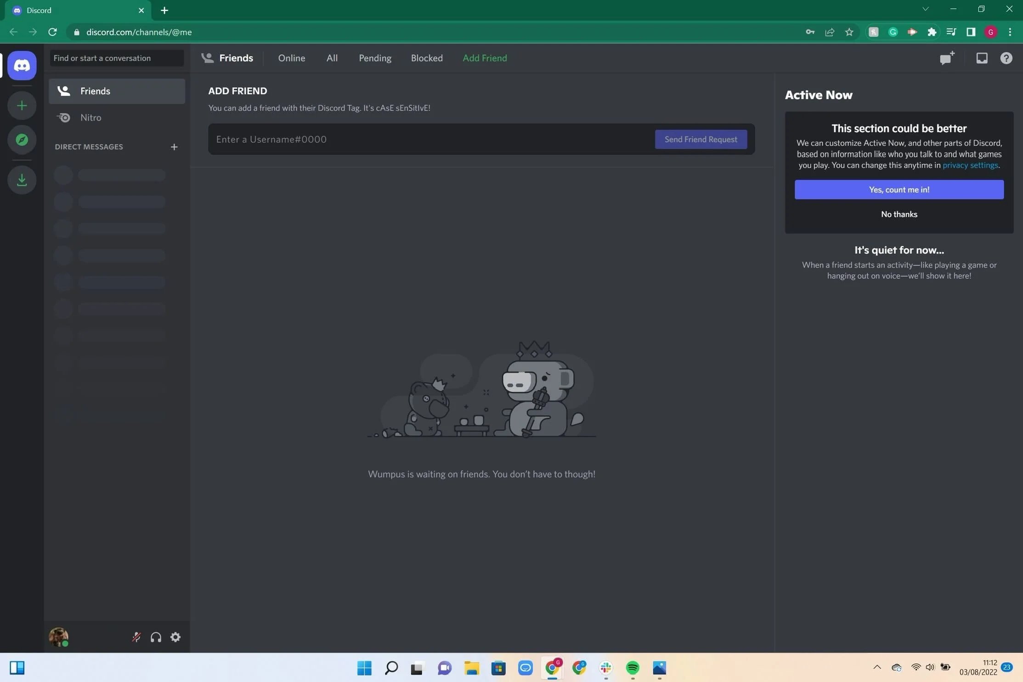This screenshot has width=1023, height=682.
Task: Click the privacy settings link
Action: coord(971,166)
